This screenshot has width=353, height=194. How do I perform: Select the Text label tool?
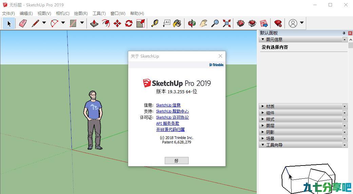(166, 23)
